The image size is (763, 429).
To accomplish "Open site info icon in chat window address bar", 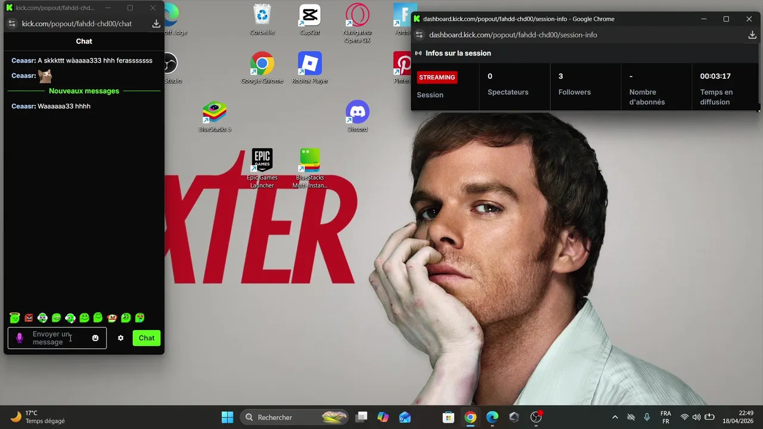I will [x=11, y=23].
